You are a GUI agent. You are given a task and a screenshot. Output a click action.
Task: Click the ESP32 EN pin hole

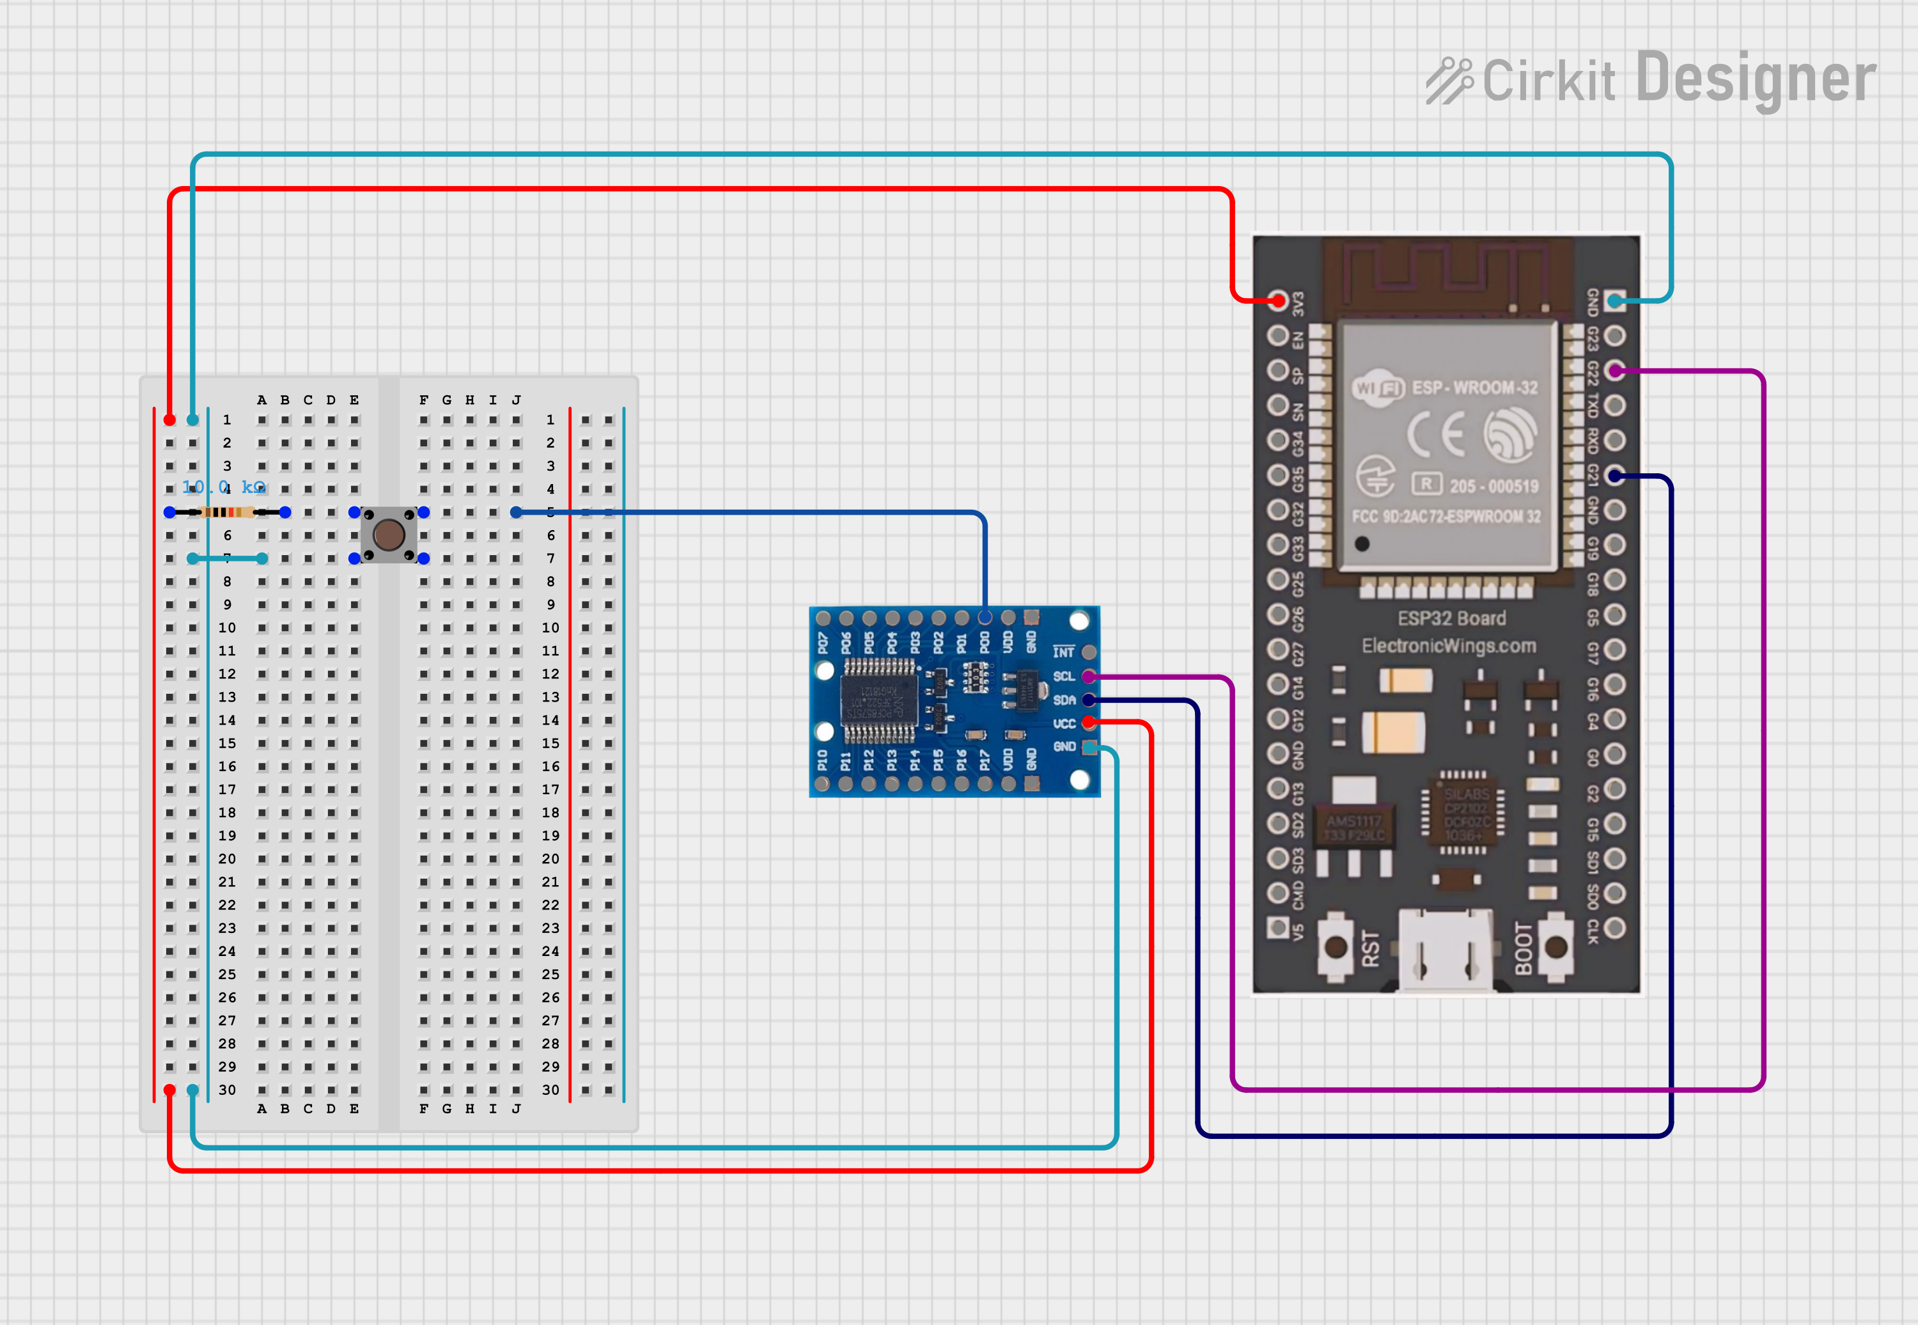click(x=1278, y=335)
